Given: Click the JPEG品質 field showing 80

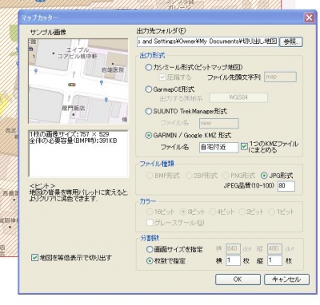Looking at the screenshot, I should point(286,186).
